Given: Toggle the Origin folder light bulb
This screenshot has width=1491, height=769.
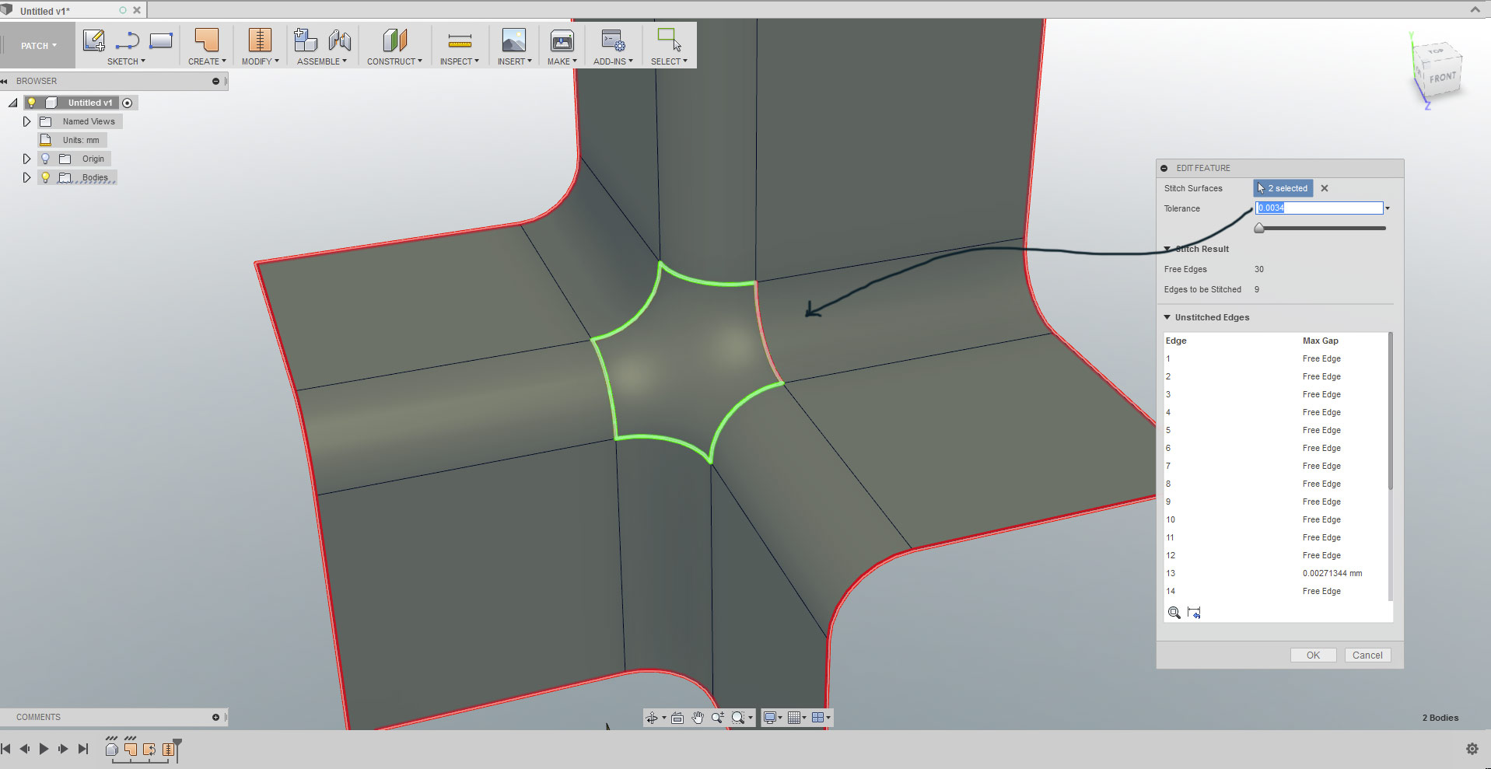Looking at the screenshot, I should click(x=46, y=158).
